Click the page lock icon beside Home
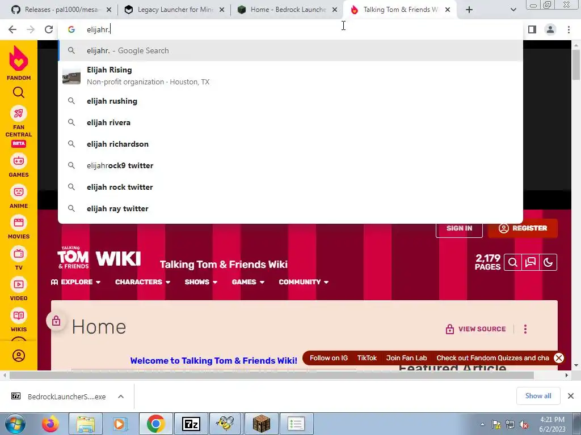581x435 pixels. tap(56, 321)
